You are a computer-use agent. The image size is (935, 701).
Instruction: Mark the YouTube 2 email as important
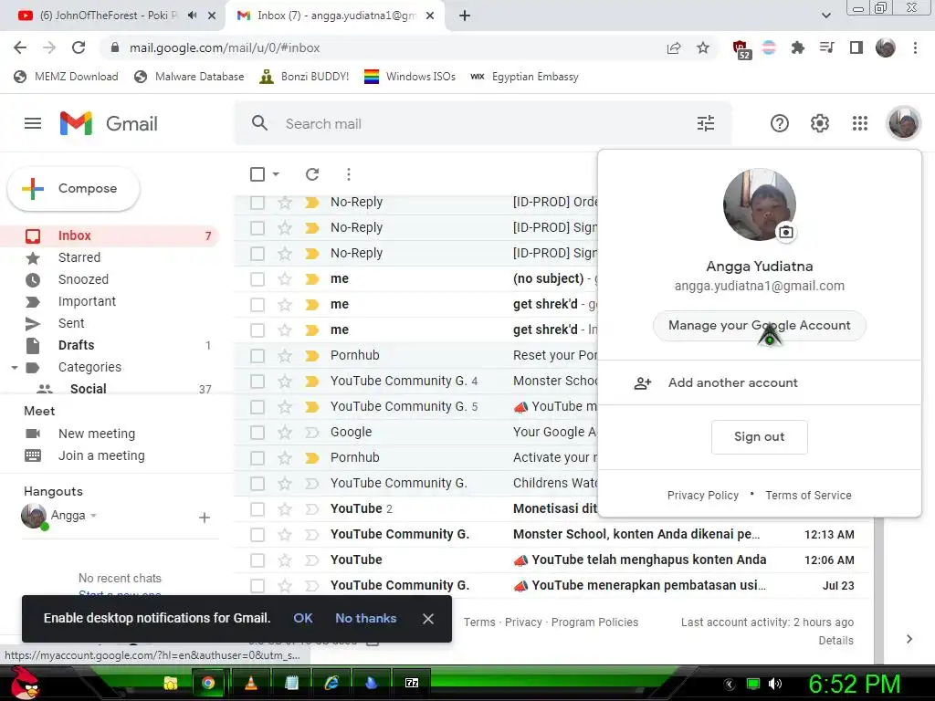312,509
